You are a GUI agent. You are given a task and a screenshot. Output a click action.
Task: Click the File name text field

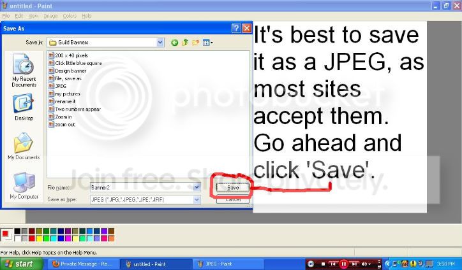click(x=142, y=187)
